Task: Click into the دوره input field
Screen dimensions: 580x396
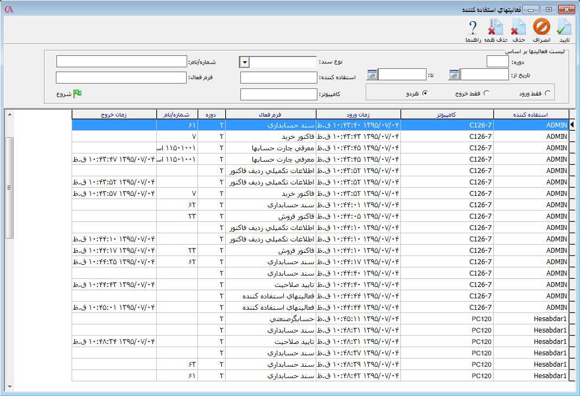Action: click(x=498, y=62)
